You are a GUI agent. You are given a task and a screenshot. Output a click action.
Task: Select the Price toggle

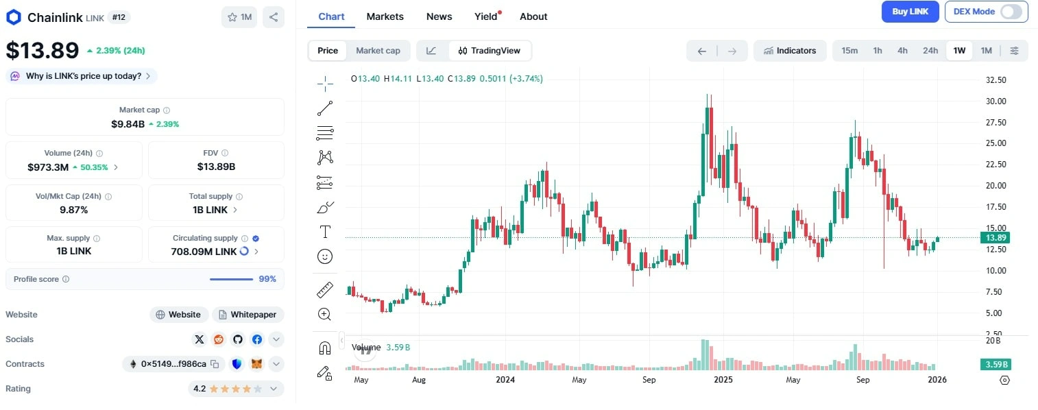[x=328, y=51]
